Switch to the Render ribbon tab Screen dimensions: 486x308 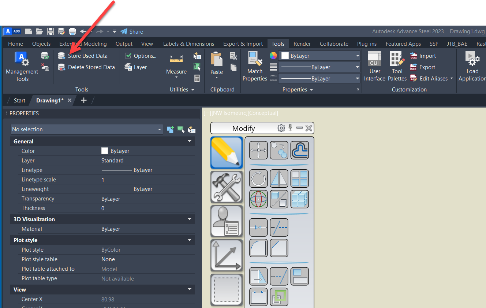coord(302,44)
